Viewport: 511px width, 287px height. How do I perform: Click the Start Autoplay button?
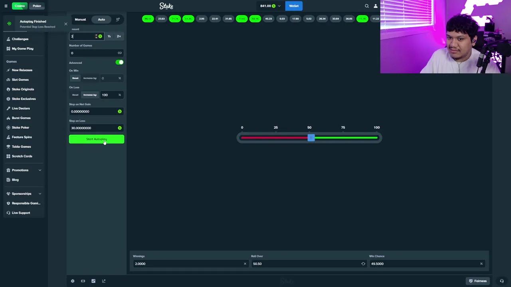(x=97, y=139)
